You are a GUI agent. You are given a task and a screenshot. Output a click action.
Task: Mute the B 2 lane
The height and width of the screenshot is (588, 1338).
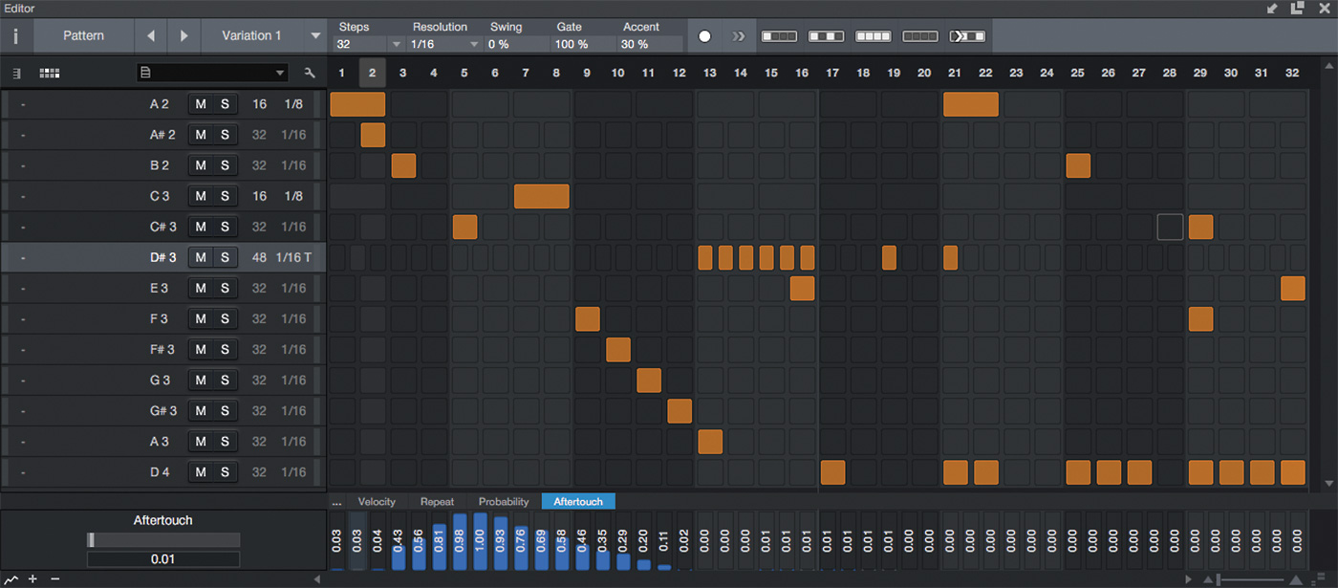[x=201, y=165]
